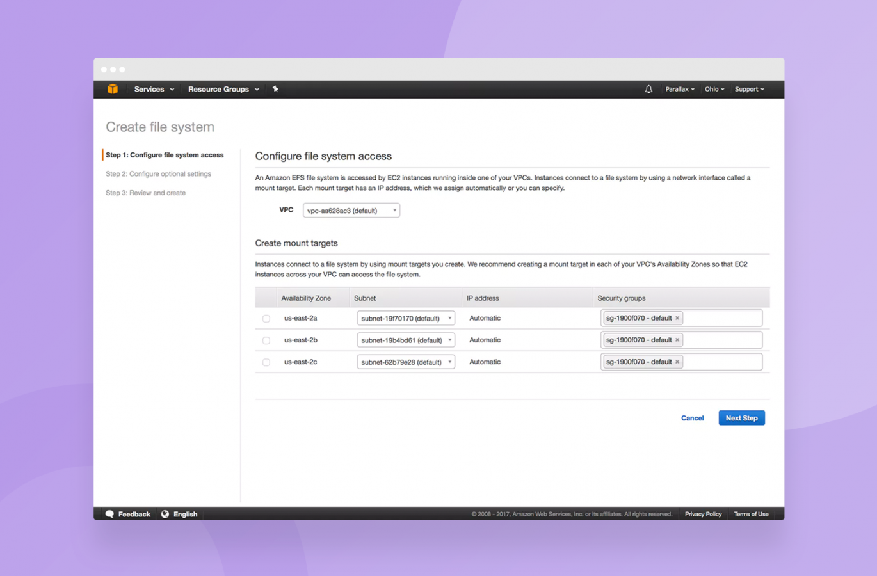Click the us-east-2b zone label

[x=300, y=340]
